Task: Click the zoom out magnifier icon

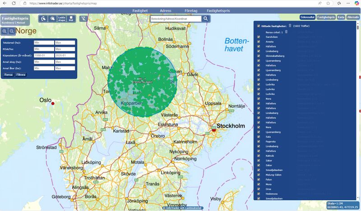Action: pos(12,31)
